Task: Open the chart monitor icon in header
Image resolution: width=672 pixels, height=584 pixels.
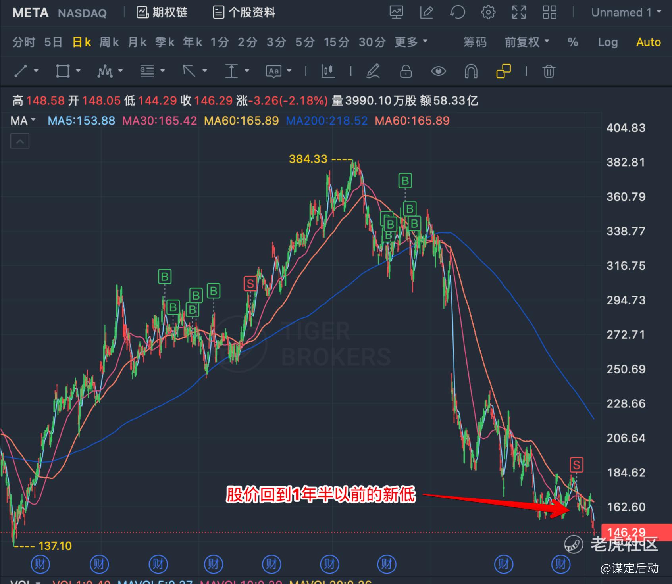Action: point(396,12)
